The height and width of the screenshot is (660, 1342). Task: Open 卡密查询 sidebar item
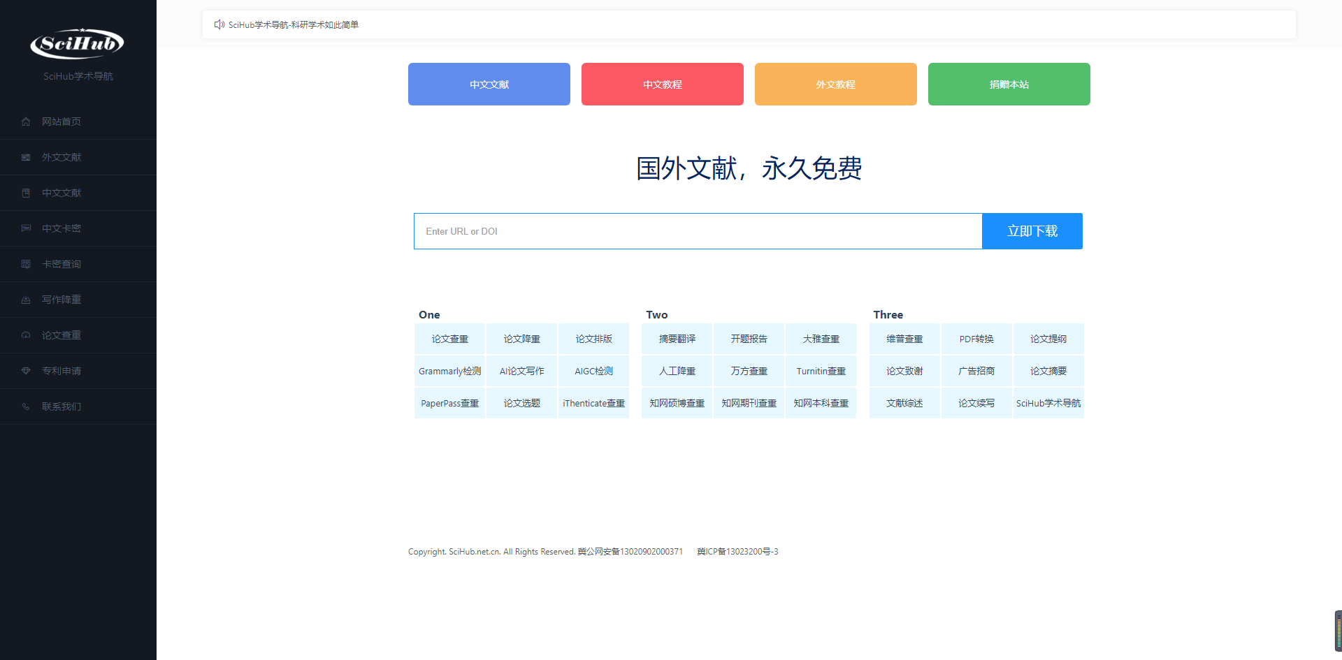[x=78, y=264]
